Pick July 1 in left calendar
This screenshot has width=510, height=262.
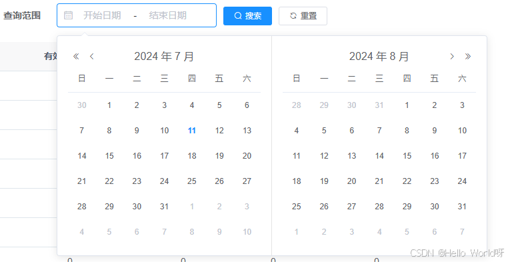pos(109,105)
